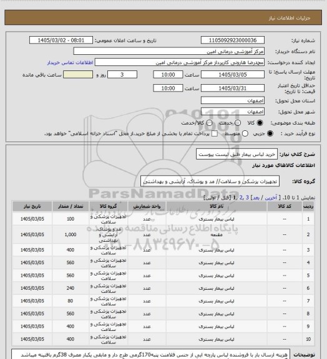Click the توضیحات notes text box

point(150,354)
